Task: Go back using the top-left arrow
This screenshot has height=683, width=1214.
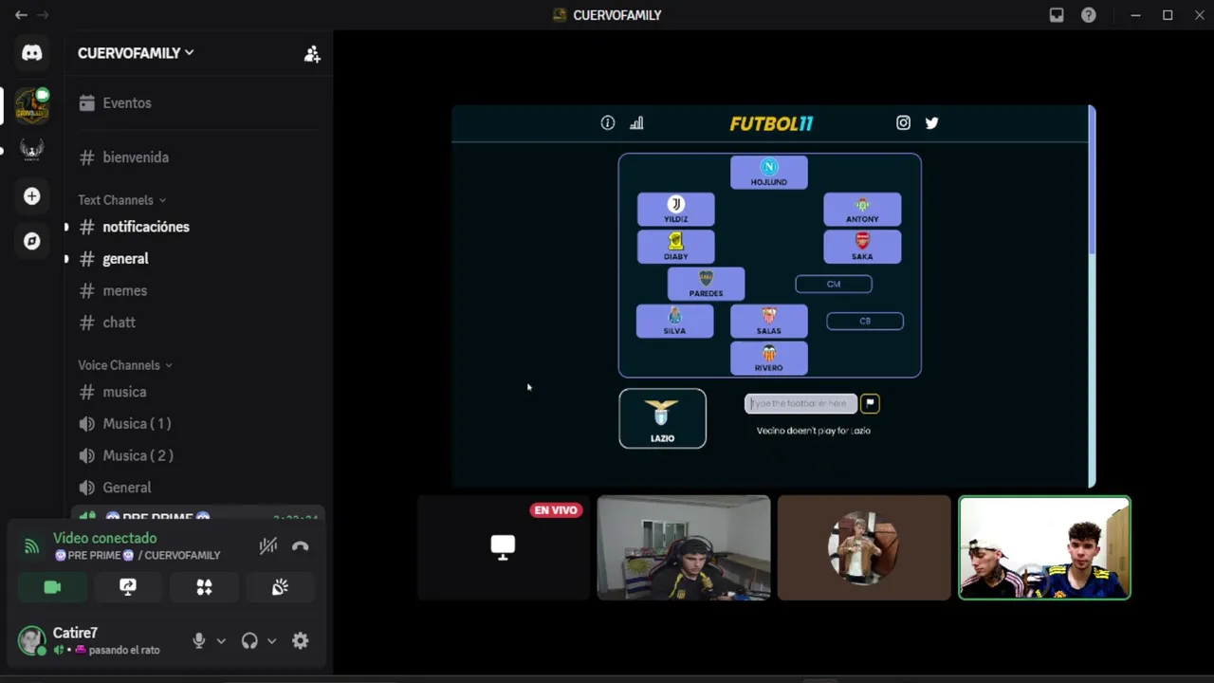Action: (21, 14)
